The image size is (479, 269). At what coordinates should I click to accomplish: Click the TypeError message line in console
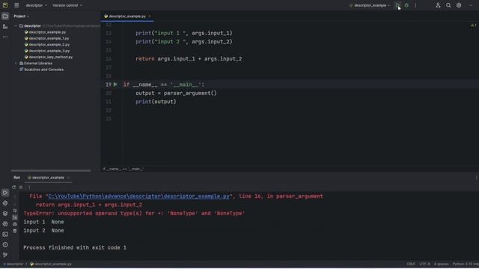(x=134, y=213)
